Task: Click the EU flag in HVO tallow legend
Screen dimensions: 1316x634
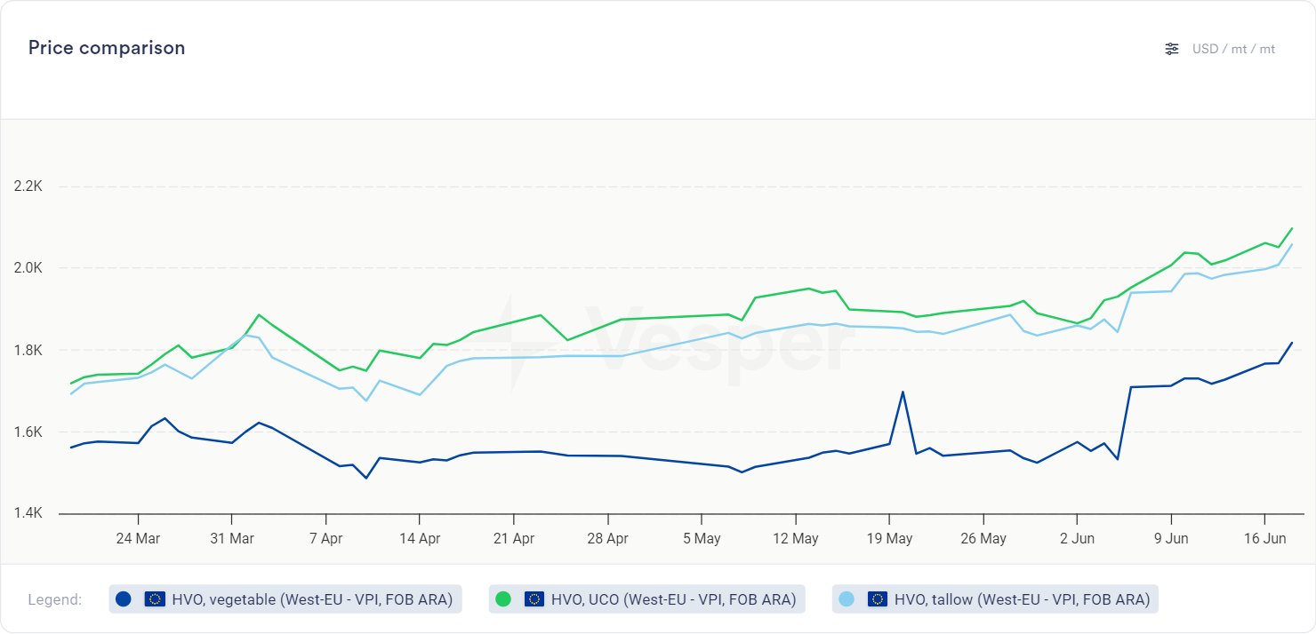Action: click(x=878, y=599)
